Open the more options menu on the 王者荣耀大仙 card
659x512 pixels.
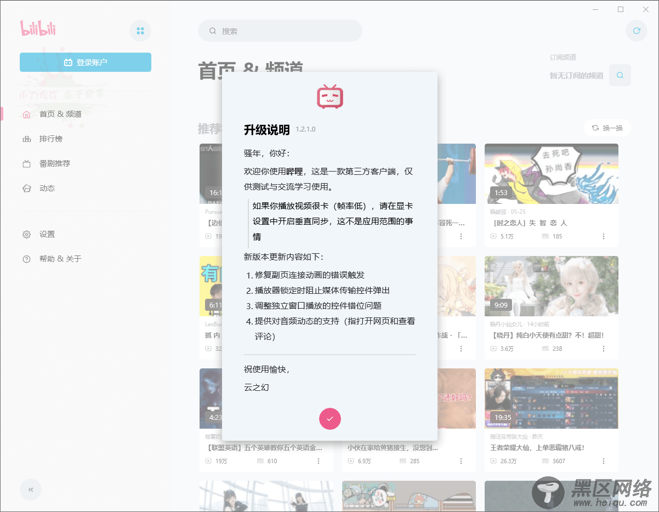coord(604,461)
